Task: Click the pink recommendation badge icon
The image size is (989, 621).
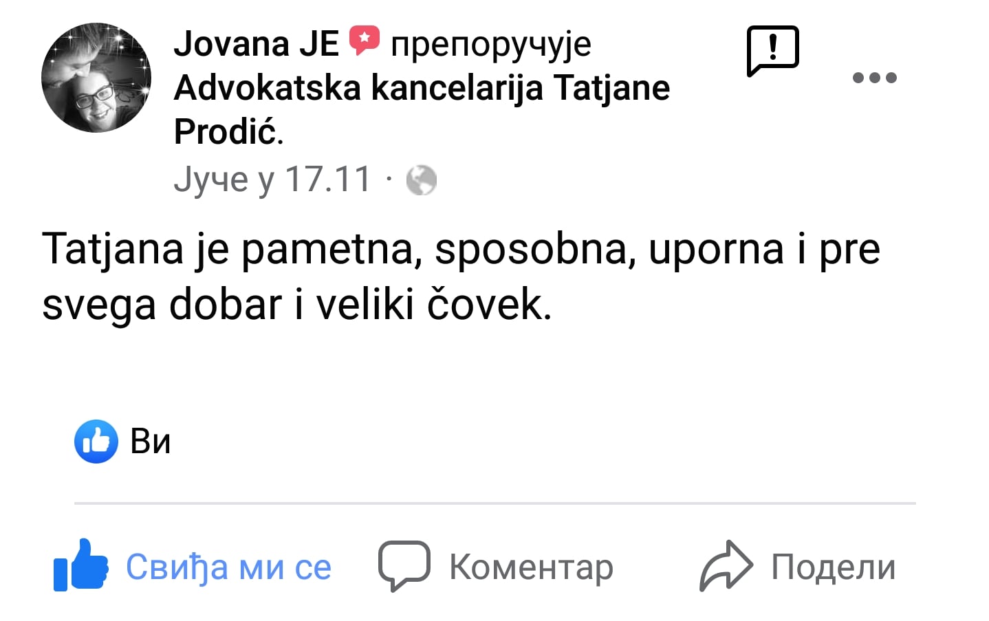Action: (x=363, y=41)
